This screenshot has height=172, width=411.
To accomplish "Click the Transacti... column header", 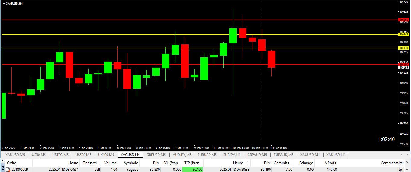I will point(90,163).
